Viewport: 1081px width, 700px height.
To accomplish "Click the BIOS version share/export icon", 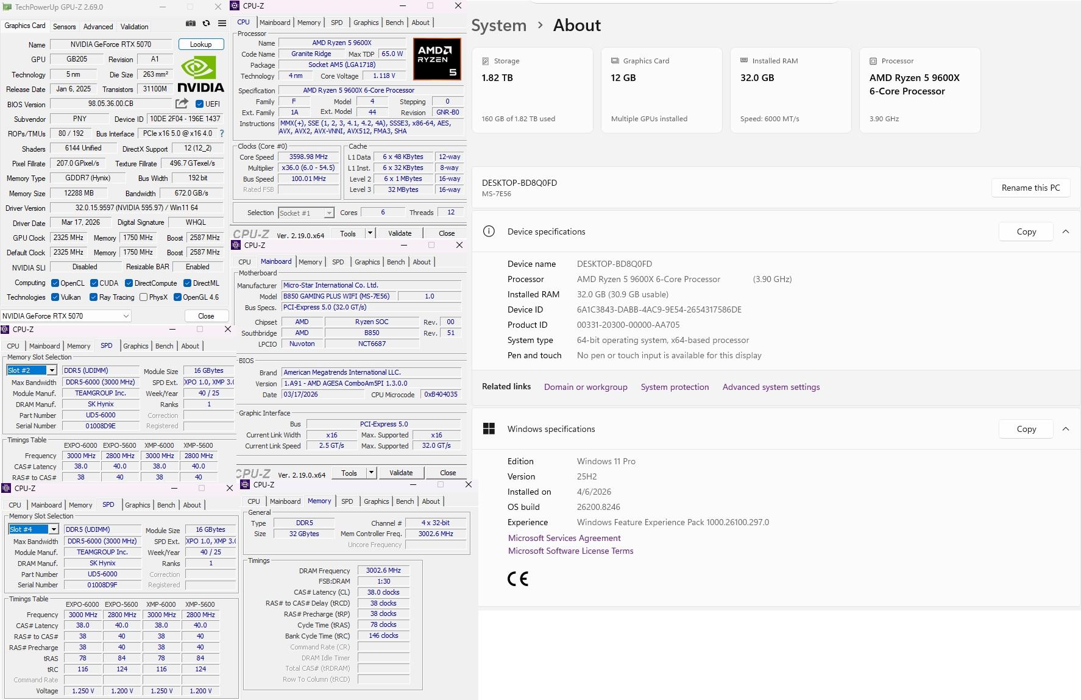I will click(182, 104).
